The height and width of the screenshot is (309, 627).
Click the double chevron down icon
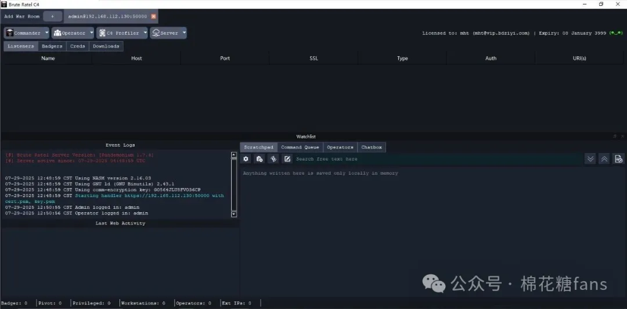pos(590,159)
